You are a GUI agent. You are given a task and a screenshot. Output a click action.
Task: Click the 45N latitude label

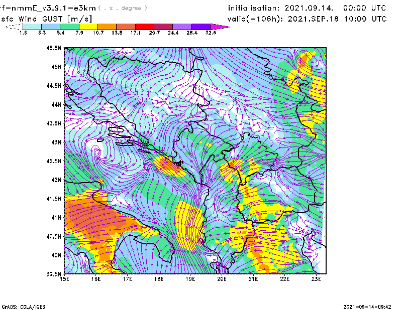56,67
